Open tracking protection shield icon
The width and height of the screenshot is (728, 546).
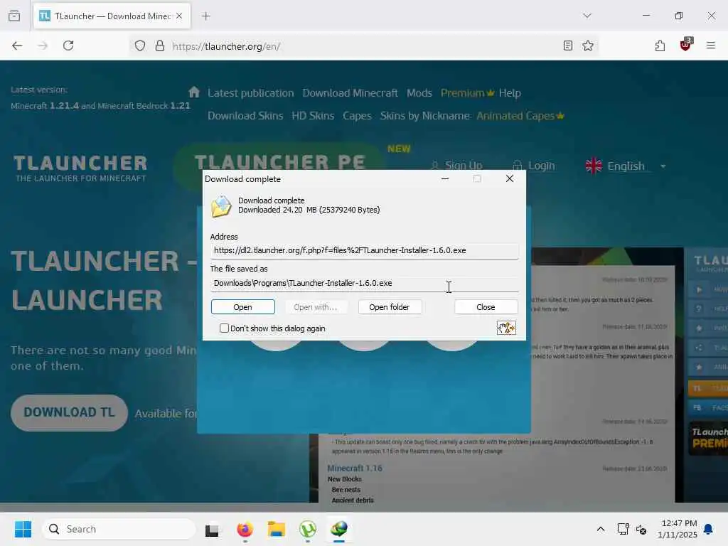140,45
